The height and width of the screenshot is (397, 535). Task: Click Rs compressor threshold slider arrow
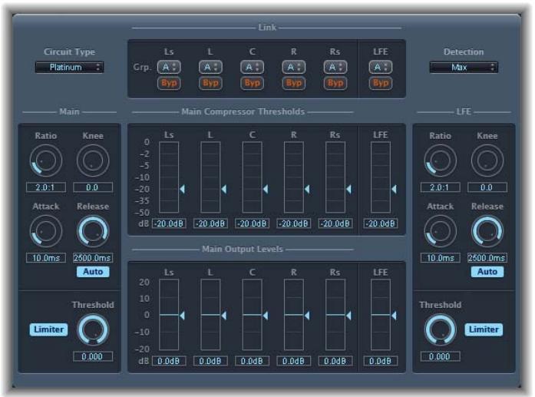click(348, 189)
